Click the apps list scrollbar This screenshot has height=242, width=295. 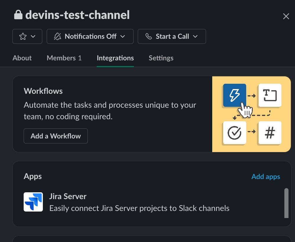[286, 203]
